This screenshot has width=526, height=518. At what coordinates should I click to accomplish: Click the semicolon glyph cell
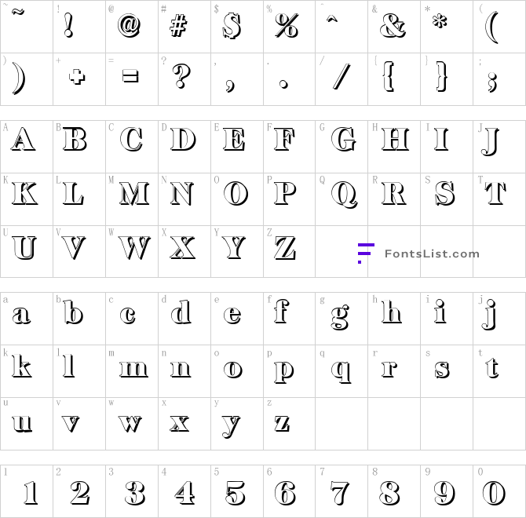coord(499,79)
